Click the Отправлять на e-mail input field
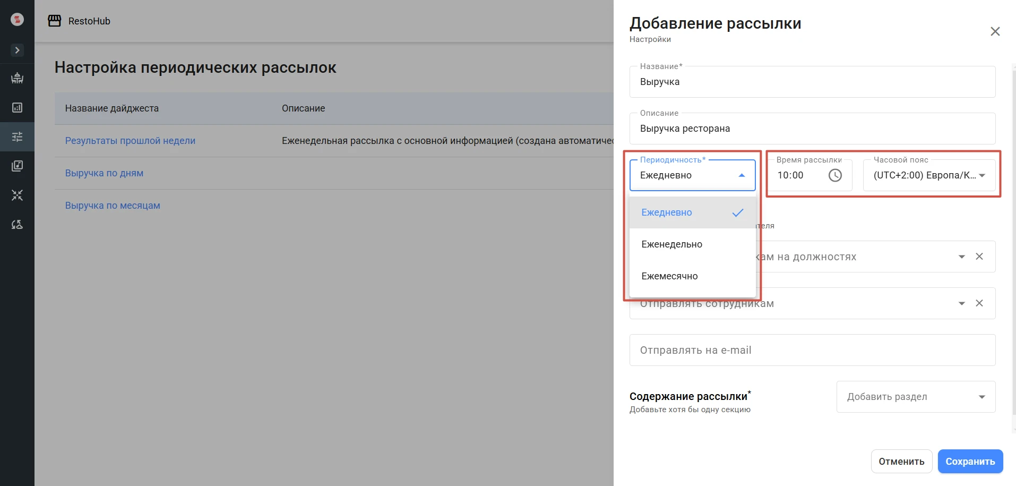This screenshot has height=486, width=1016. point(812,350)
